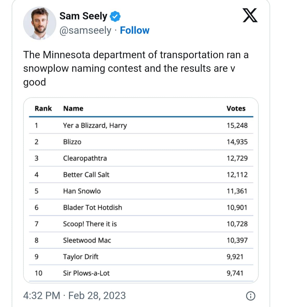Image resolution: width=281 pixels, height=307 pixels.
Task: Click the @samseely handle
Action: tap(85, 30)
